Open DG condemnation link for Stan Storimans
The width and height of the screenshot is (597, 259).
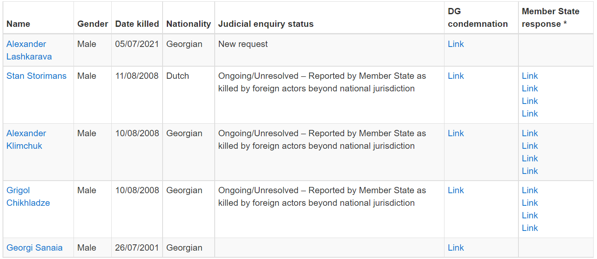click(x=456, y=76)
